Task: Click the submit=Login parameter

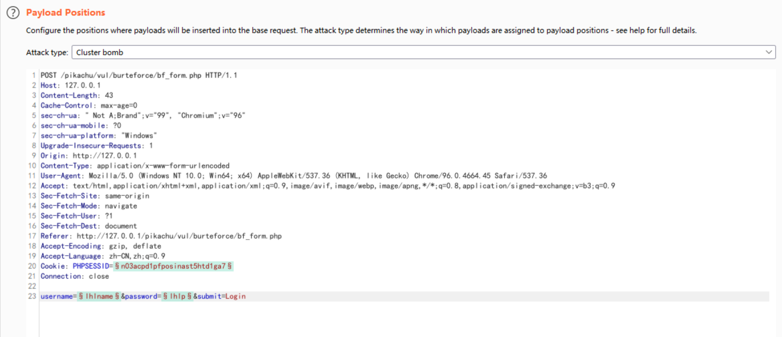Action: click(221, 296)
